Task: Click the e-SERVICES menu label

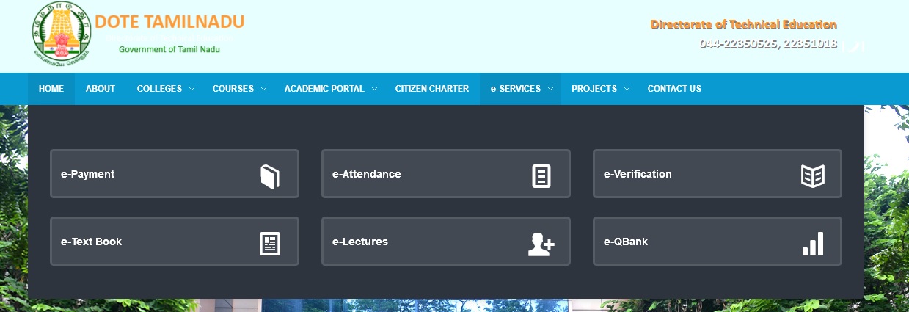Action: pos(516,89)
